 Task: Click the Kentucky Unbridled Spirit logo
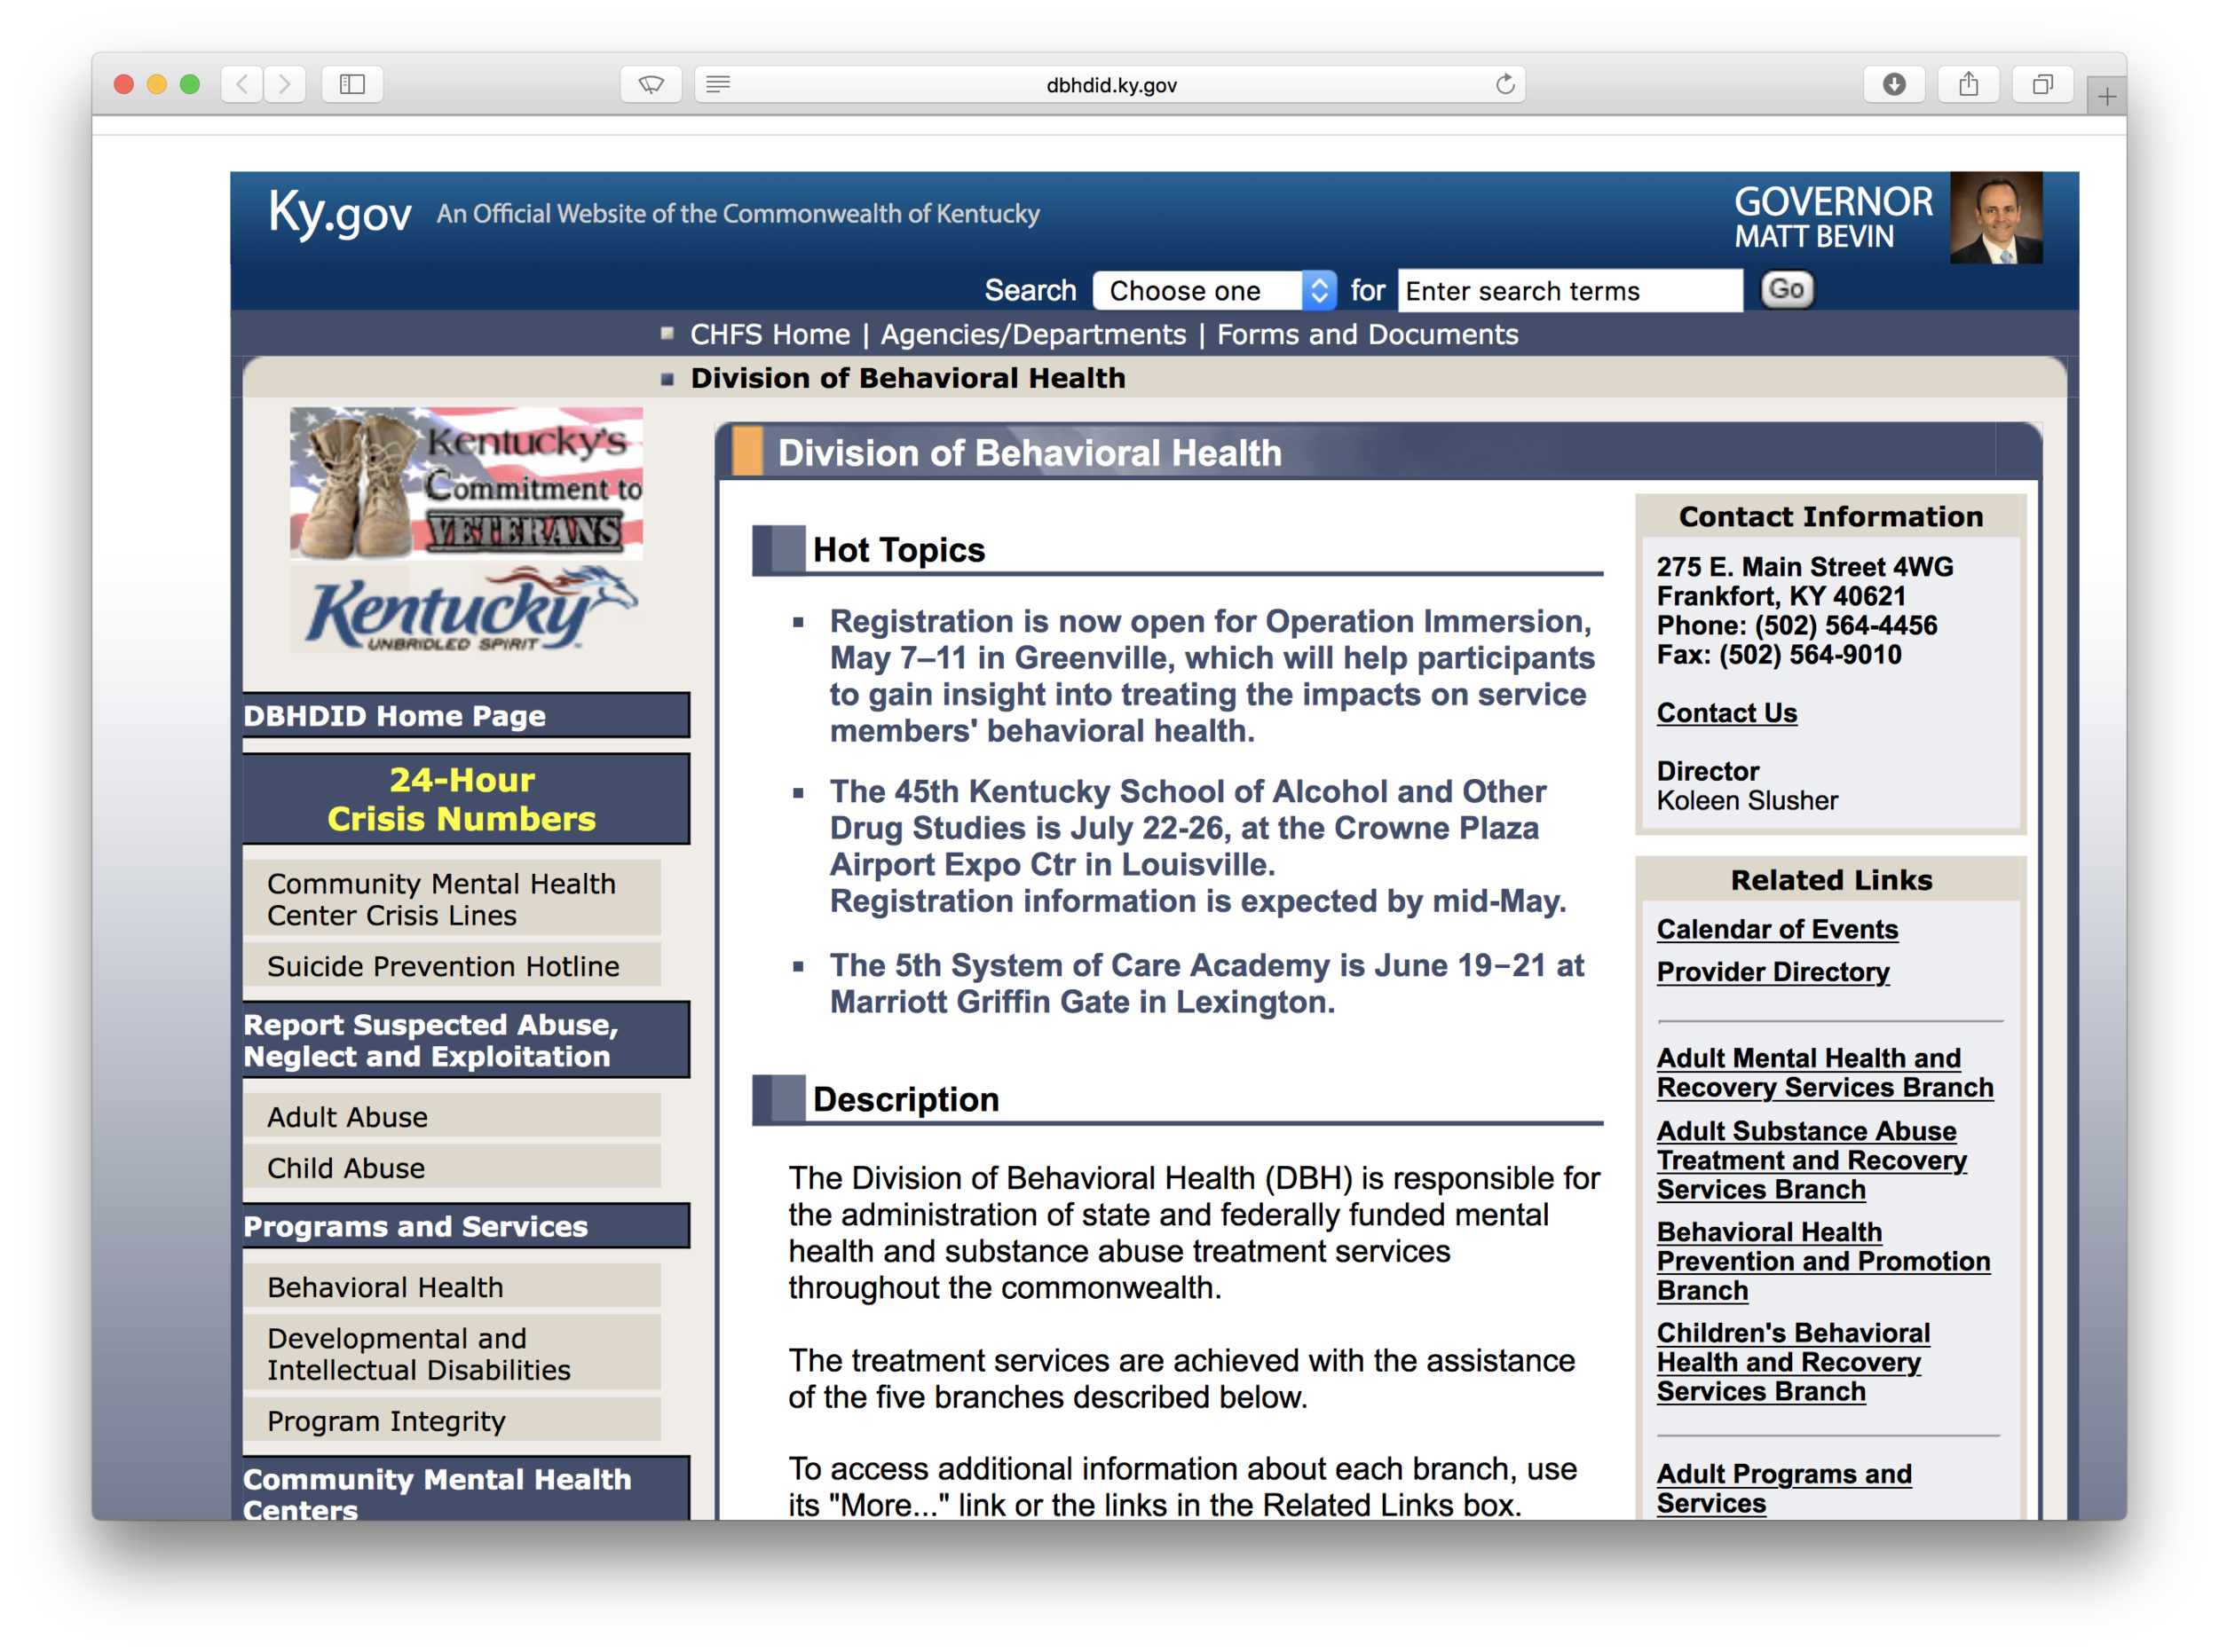pyautogui.click(x=466, y=609)
